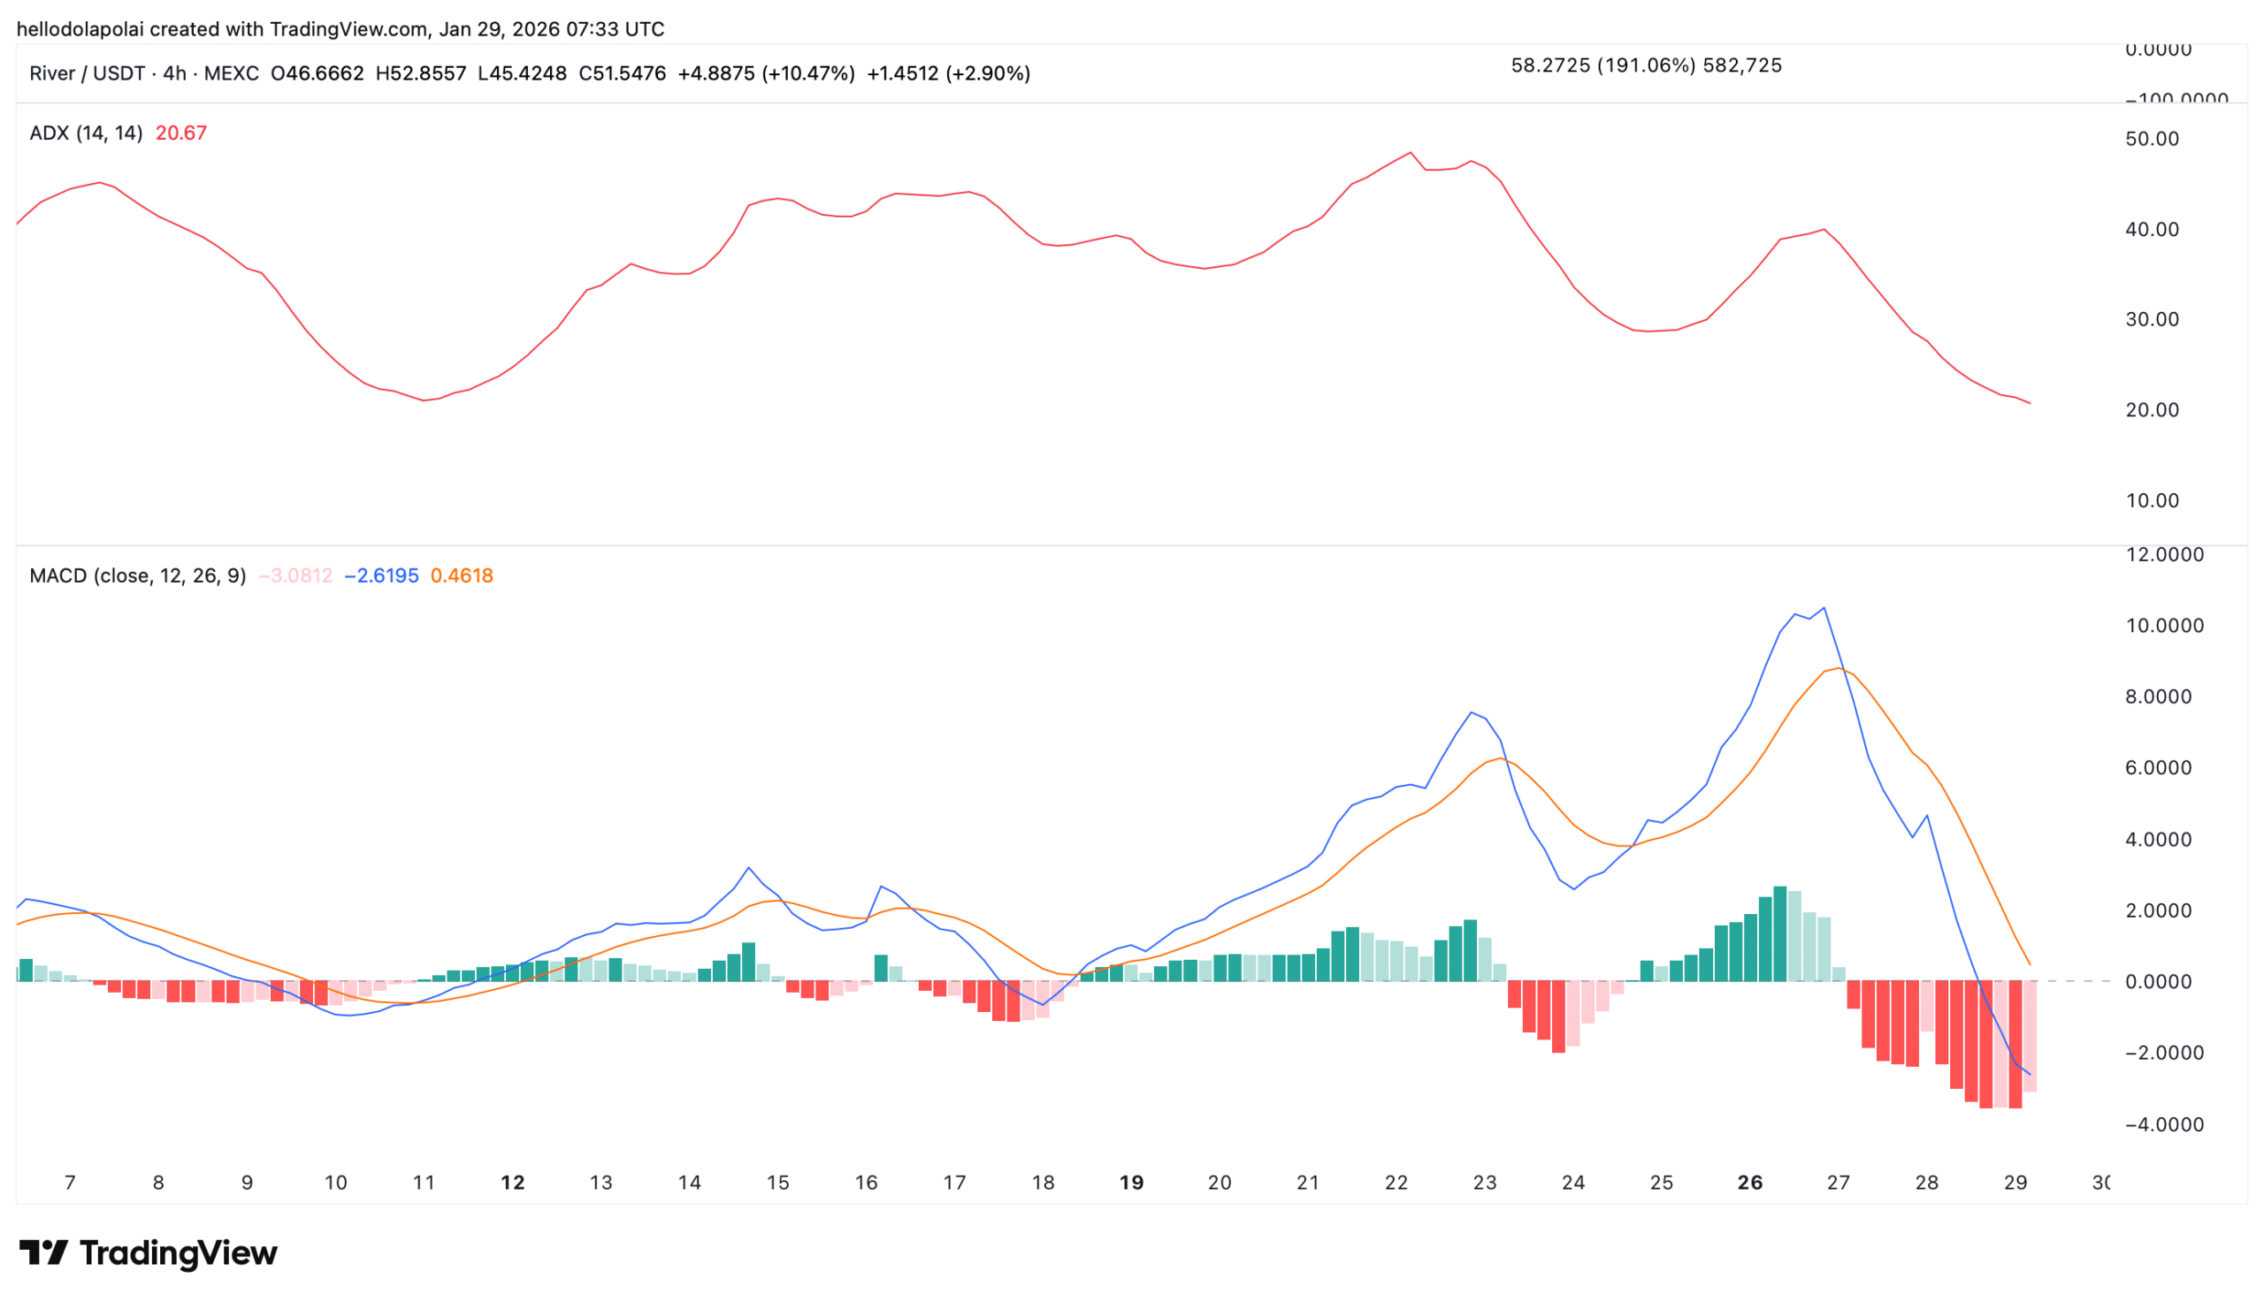Open the TradingView.com attribution text link
2264x1302 pixels.
tap(348, 29)
